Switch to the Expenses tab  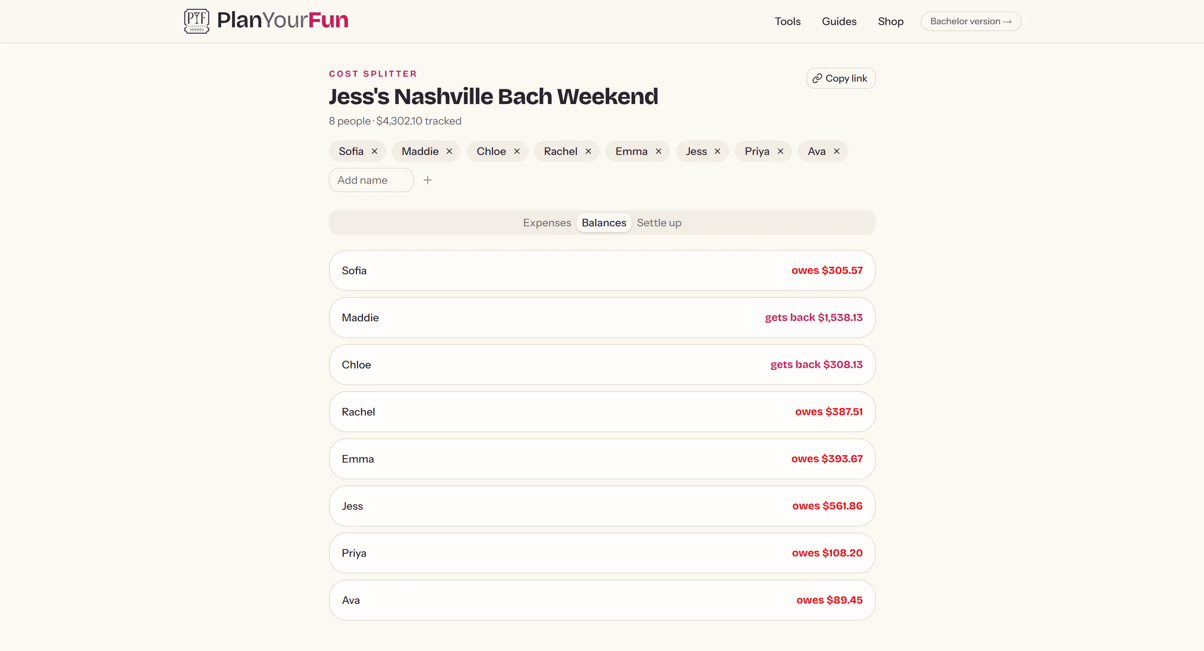click(547, 223)
